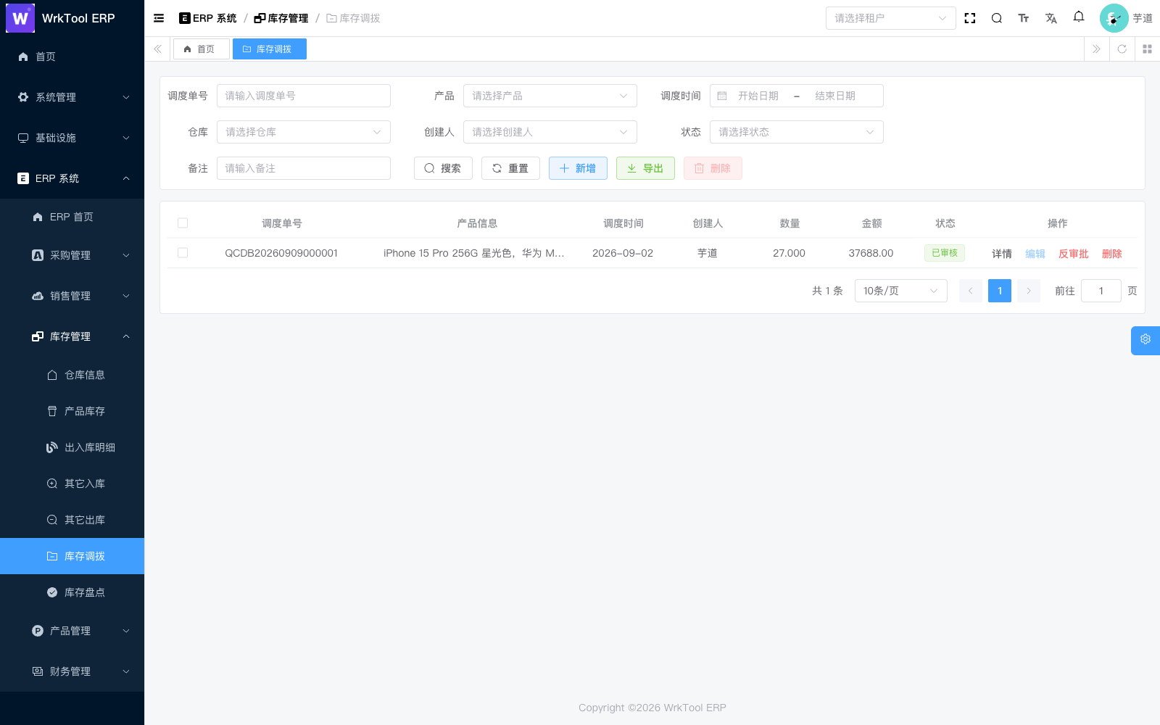Image resolution: width=1160 pixels, height=725 pixels.
Task: Change page size 10条/页 dropdown
Action: click(900, 291)
